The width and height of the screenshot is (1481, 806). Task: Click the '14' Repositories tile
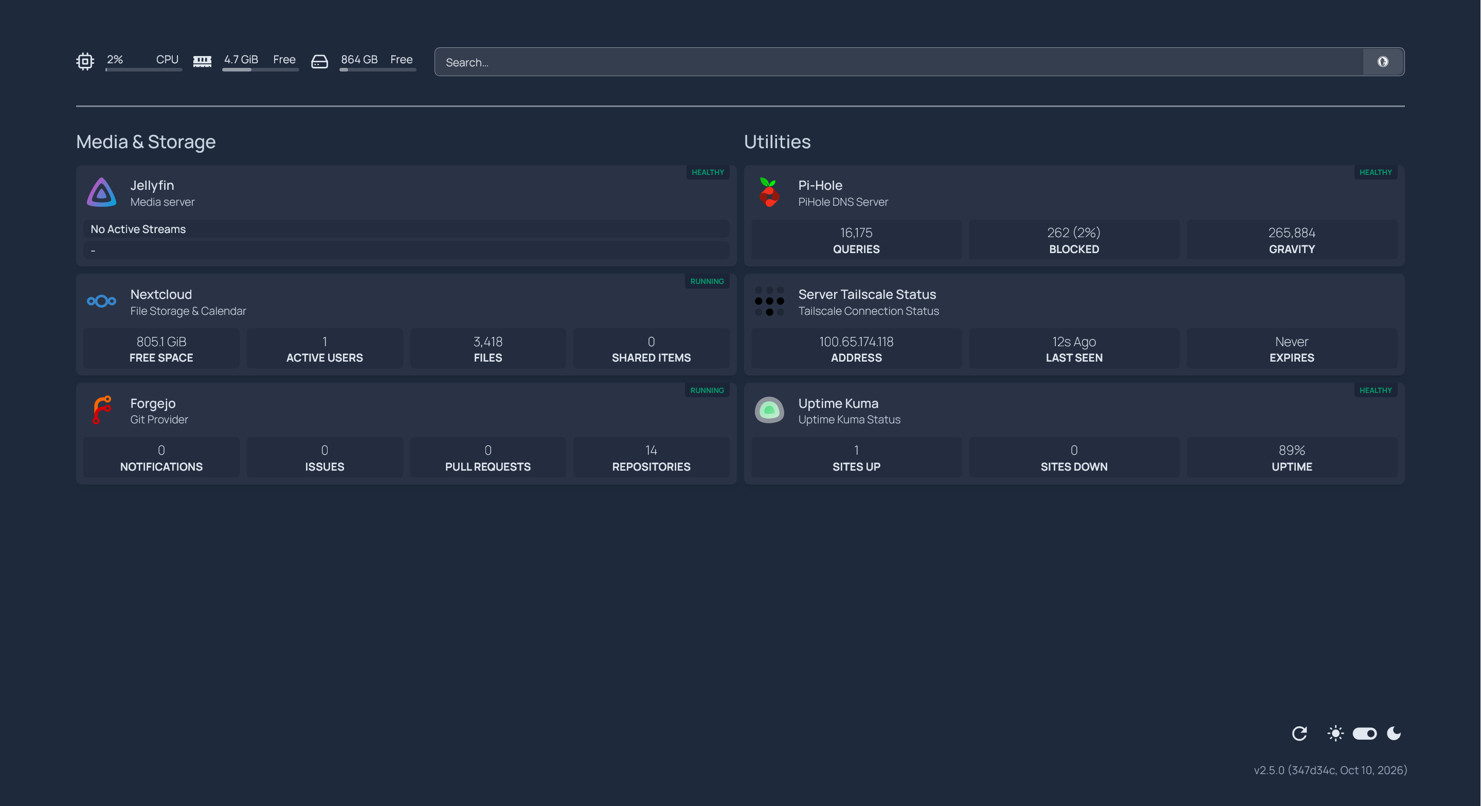point(652,458)
